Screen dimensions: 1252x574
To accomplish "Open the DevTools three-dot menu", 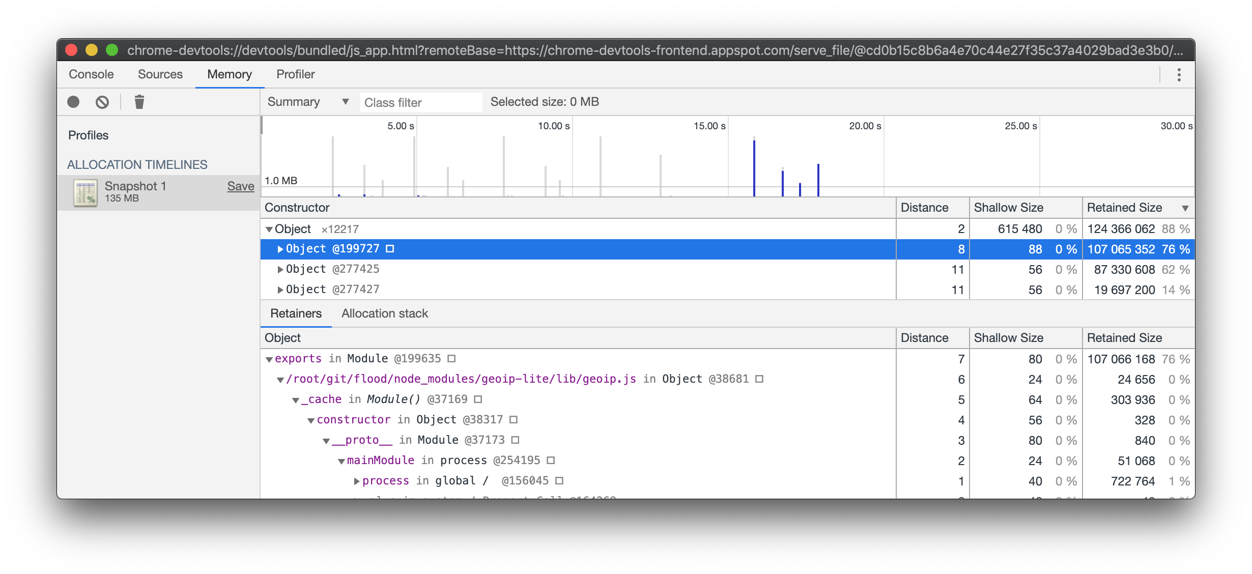I will (1179, 75).
